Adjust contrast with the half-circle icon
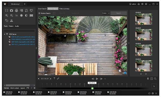This screenshot has height=97, width=161. pos(26,15)
